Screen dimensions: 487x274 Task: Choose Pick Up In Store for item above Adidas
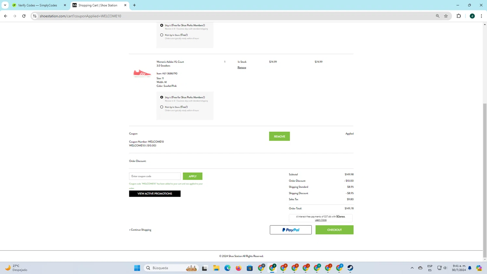tap(162, 35)
